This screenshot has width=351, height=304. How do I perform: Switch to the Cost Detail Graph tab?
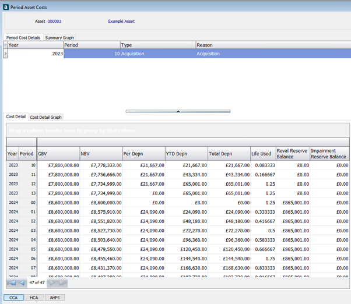point(45,117)
